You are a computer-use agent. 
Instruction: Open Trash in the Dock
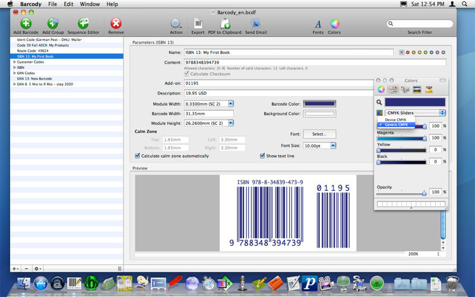pyautogui.click(x=452, y=284)
